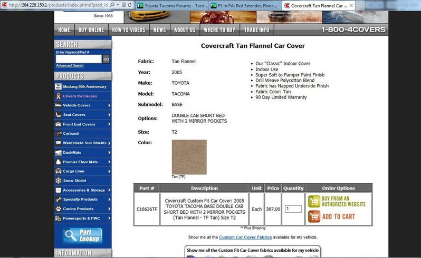This screenshot has width=421, height=258.
Task: Expand the Premier Floor Mats submenu arrow
Action: [109, 162]
